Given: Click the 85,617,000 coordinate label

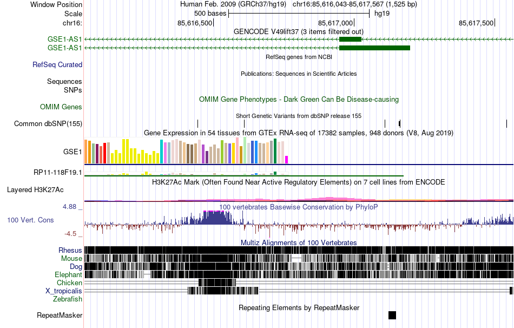Looking at the screenshot, I should coord(335,23).
